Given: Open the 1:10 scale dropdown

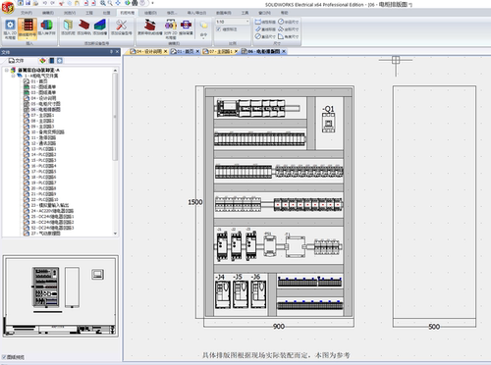Looking at the screenshot, I should click(247, 22).
